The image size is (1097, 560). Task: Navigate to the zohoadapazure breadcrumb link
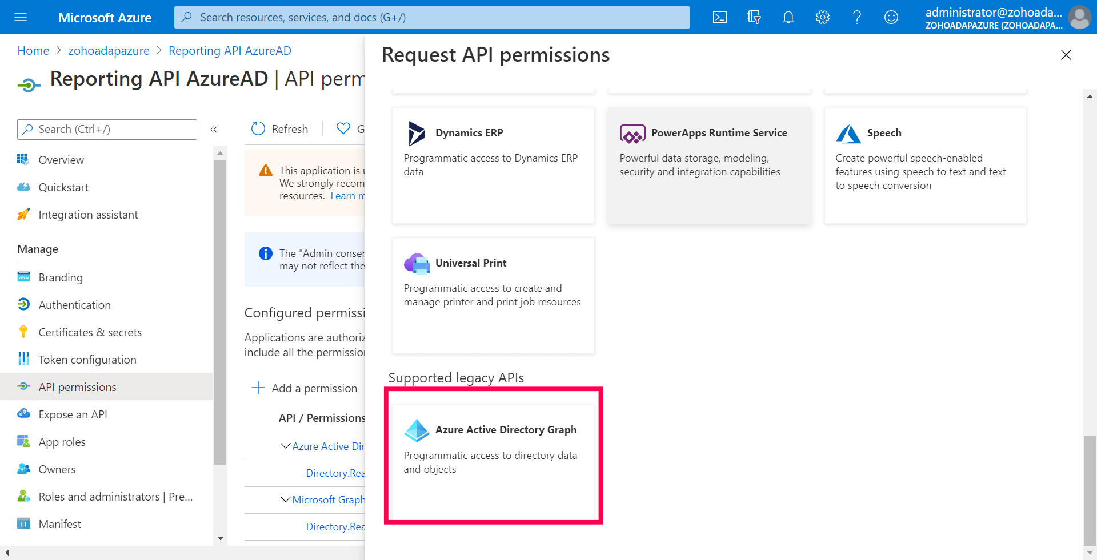click(109, 51)
